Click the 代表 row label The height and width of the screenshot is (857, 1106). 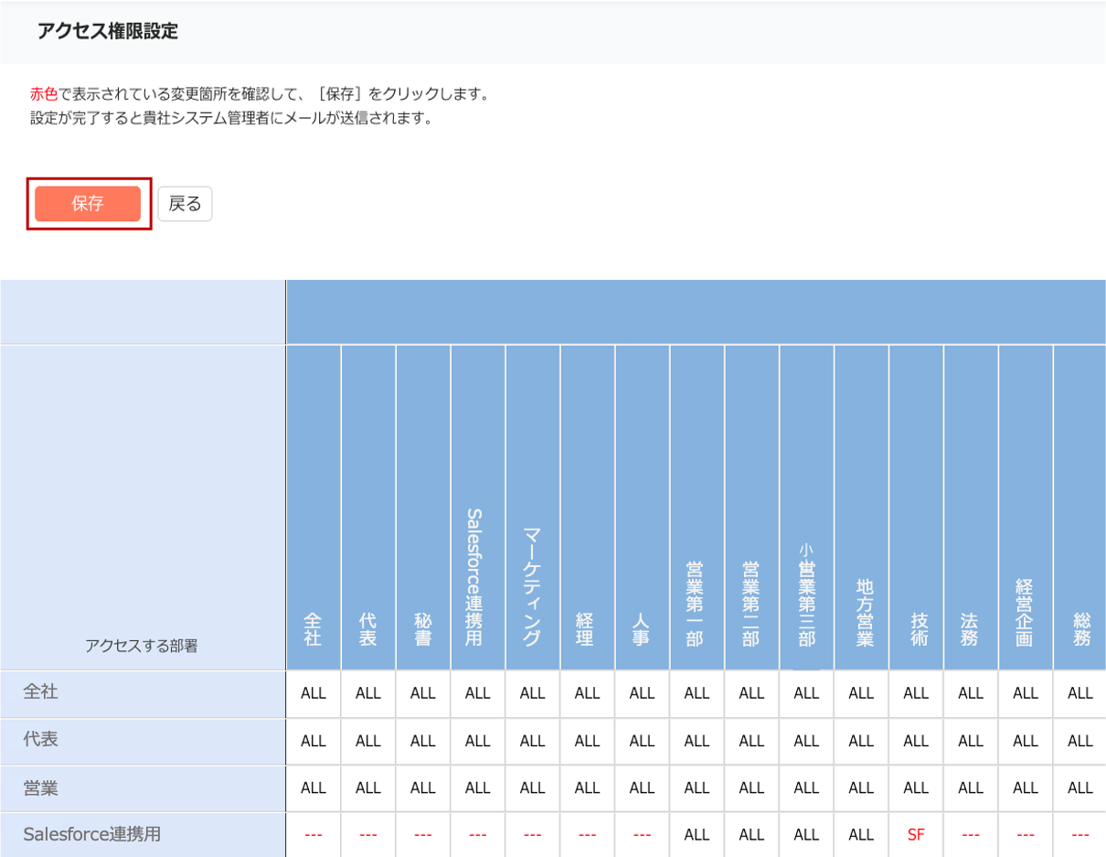point(41,740)
